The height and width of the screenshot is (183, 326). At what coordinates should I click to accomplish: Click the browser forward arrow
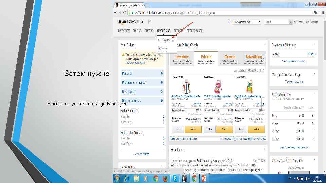(120, 13)
